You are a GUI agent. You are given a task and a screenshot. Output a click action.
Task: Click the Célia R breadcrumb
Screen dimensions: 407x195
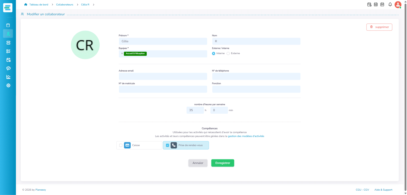coord(85,4)
